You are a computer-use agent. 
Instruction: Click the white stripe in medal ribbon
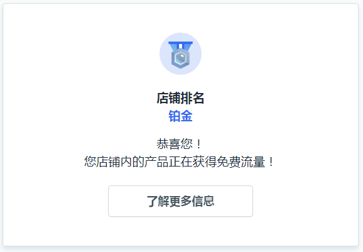pyautogui.click(x=180, y=46)
